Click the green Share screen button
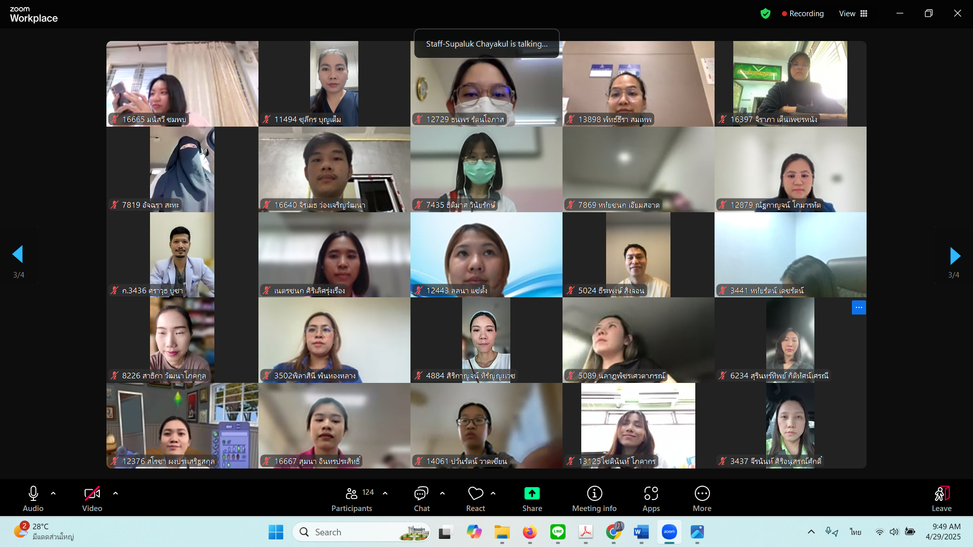The image size is (973, 547). click(532, 494)
